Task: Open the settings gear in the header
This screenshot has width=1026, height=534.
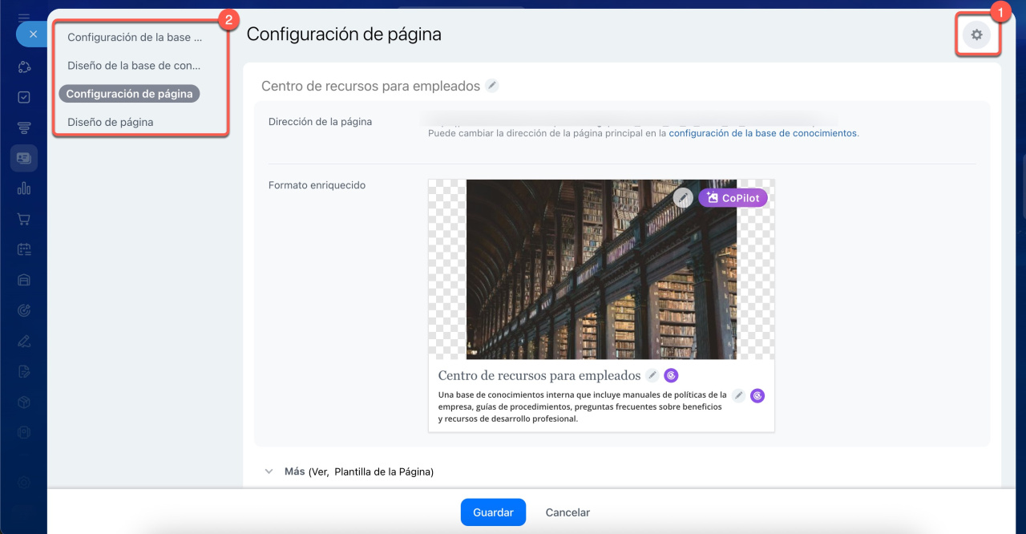Action: [x=976, y=35]
